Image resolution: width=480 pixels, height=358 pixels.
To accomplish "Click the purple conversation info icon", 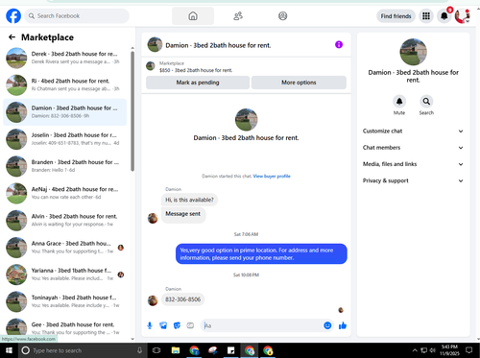I will [x=339, y=44].
